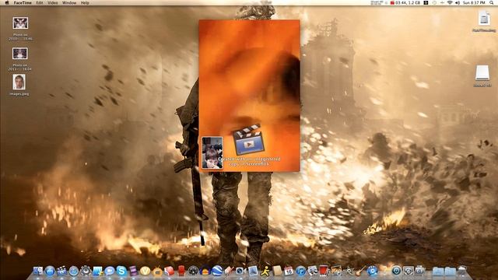The height and width of the screenshot is (280, 498).
Task: Open Photo Booth from the dock
Action: 324,271
